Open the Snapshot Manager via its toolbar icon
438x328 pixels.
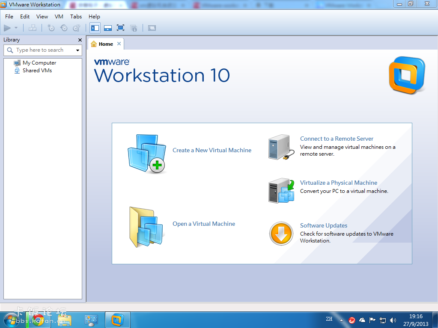tap(76, 27)
